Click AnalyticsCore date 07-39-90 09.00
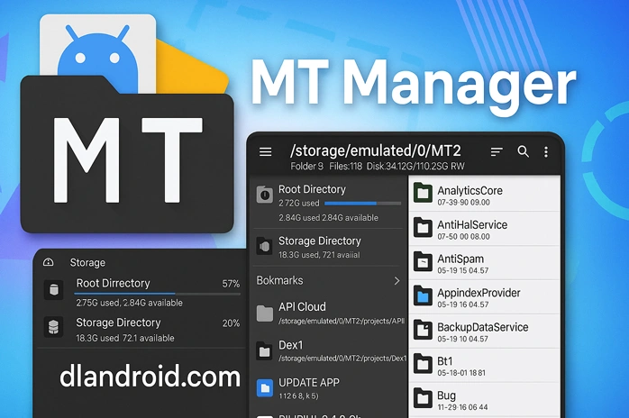The image size is (629, 418). click(x=463, y=203)
